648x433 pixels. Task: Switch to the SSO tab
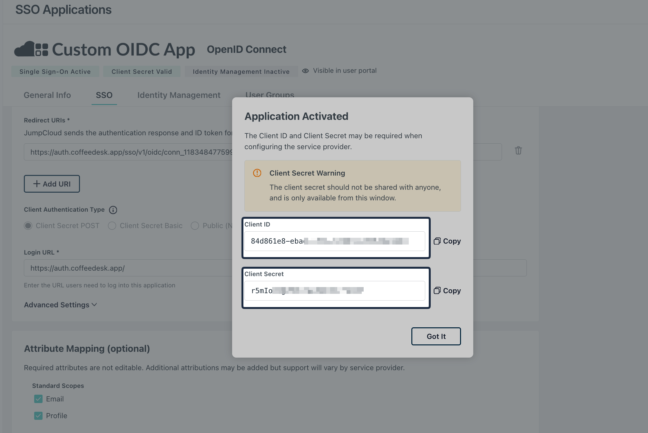[x=104, y=95]
